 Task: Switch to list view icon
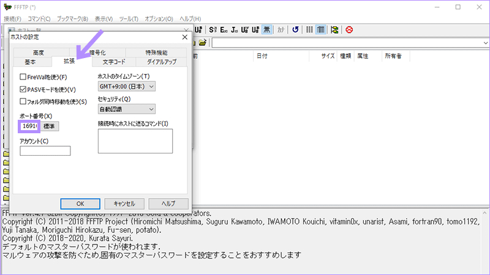310,29
